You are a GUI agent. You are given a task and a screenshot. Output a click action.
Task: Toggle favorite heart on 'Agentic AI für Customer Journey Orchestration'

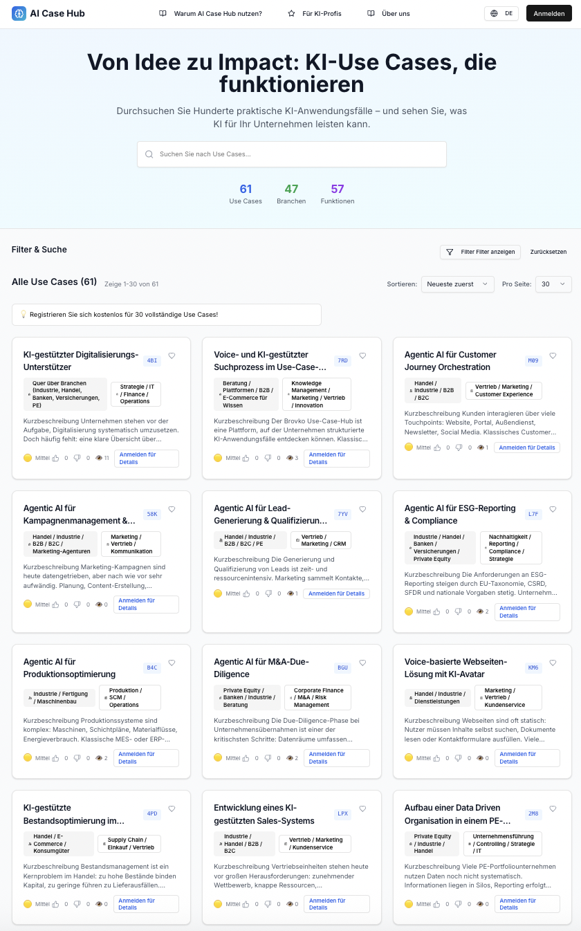553,356
